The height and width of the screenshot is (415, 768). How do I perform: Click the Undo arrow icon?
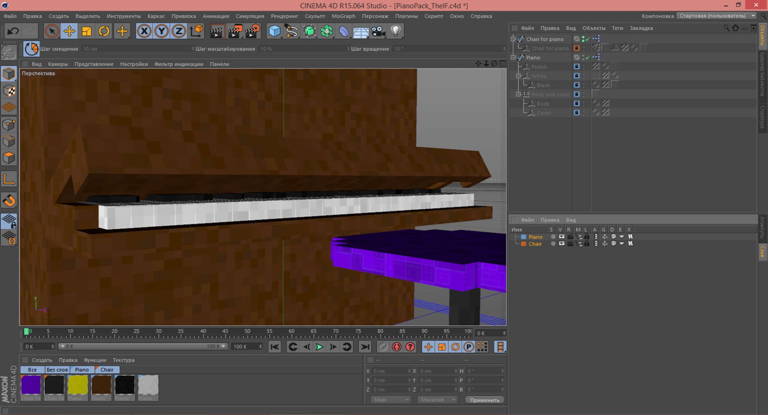click(13, 31)
